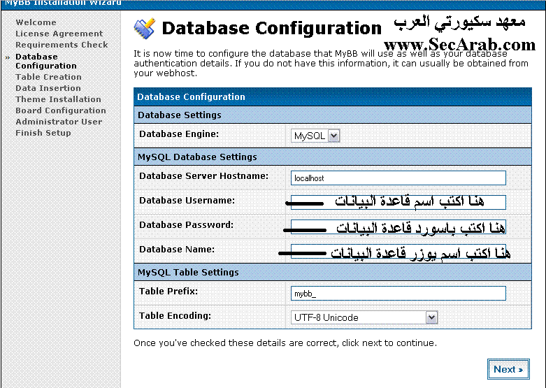Viewport: 546px width, 388px height.
Task: Click the 'click next to continue' text
Action: (389, 343)
